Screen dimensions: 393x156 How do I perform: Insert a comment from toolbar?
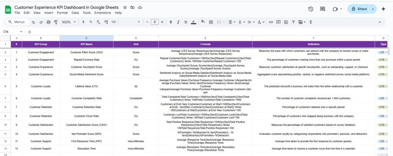278,22
